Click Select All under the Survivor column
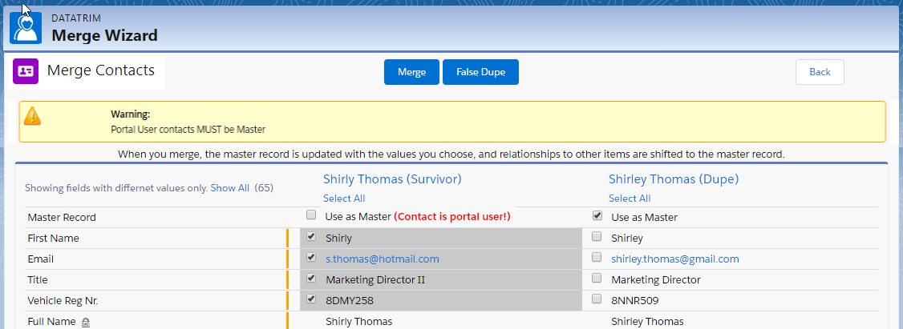 (x=344, y=199)
